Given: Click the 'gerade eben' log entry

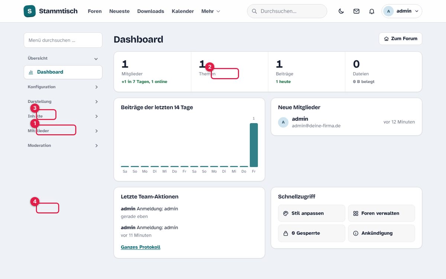Looking at the screenshot, I should (x=134, y=217).
